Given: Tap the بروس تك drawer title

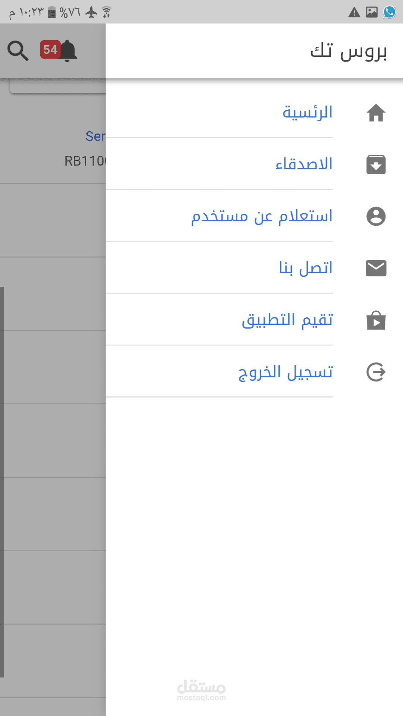Looking at the screenshot, I should pos(348,51).
